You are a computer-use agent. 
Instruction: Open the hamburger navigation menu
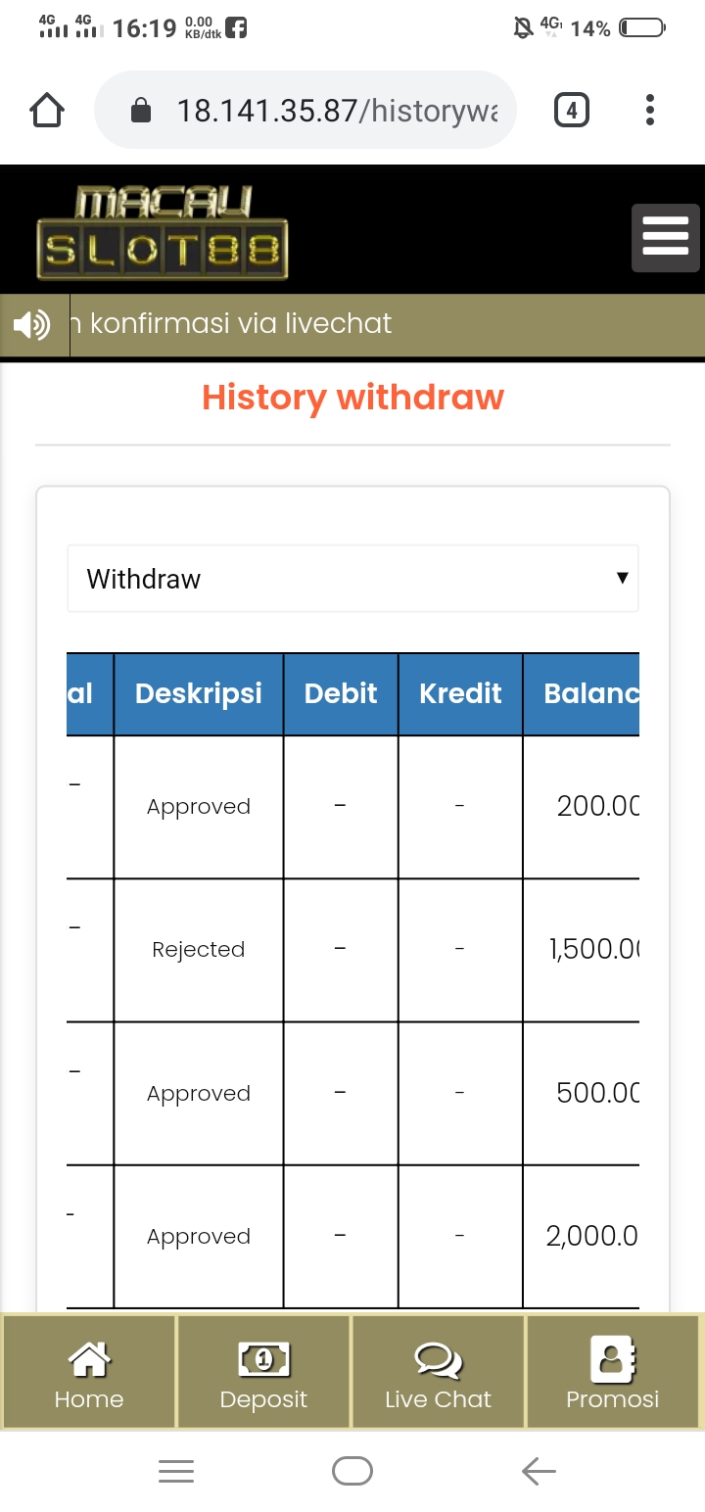coord(665,238)
